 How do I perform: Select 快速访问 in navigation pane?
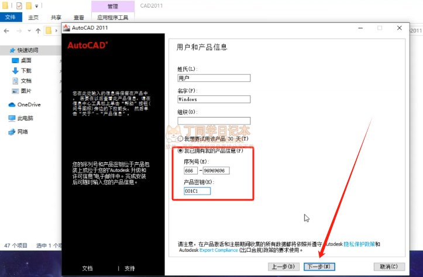pyautogui.click(x=27, y=50)
